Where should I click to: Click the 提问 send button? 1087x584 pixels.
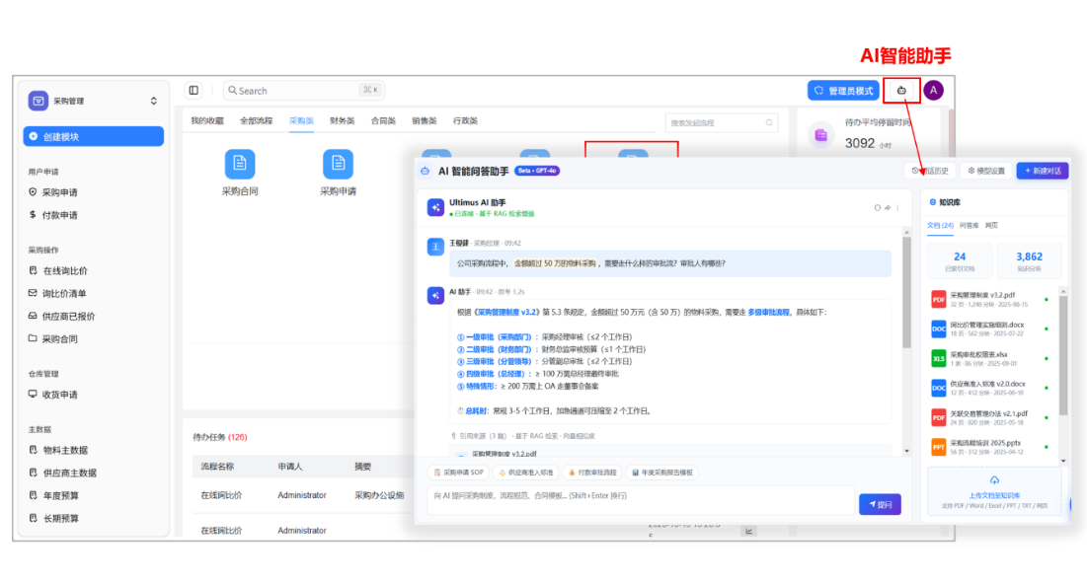pyautogui.click(x=880, y=504)
